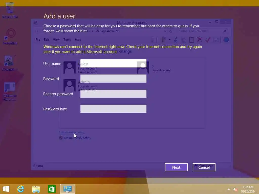Open File Explorer from taskbar
The width and height of the screenshot is (259, 194).
(x=36, y=189)
